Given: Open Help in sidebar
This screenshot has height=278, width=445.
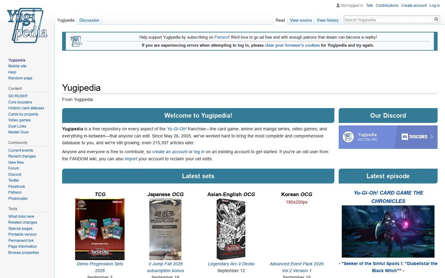Looking at the screenshot, I should point(12,72).
